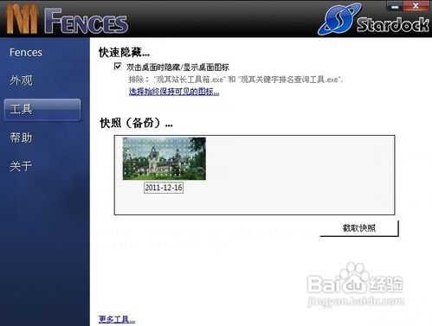Minimize the Fences window
The image size is (432, 326).
(395, 6)
